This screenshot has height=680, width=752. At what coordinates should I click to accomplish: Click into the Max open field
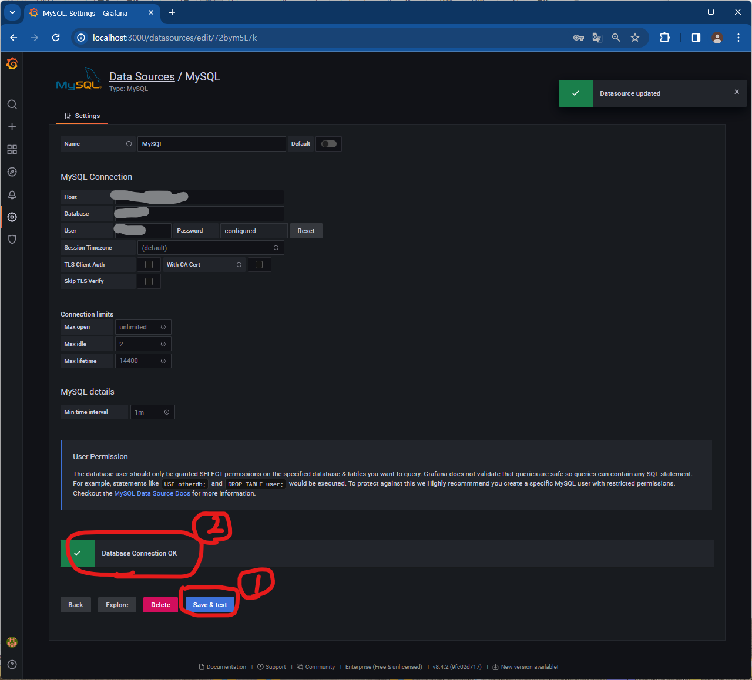(x=143, y=327)
